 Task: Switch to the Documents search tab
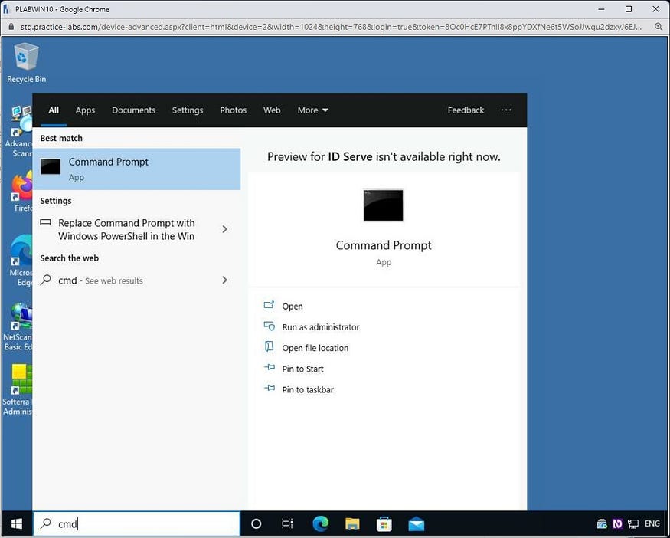click(x=134, y=110)
